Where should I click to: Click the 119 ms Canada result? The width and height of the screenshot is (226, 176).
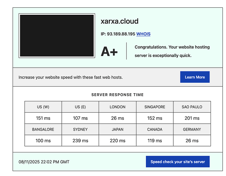[155, 140]
